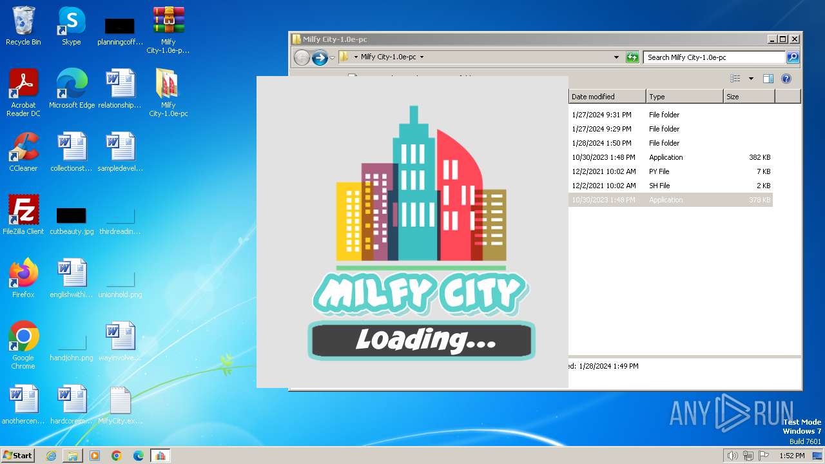
Task: Open the root arrow before Milfy City-1.0e-pc breadcrumb
Action: coord(356,57)
